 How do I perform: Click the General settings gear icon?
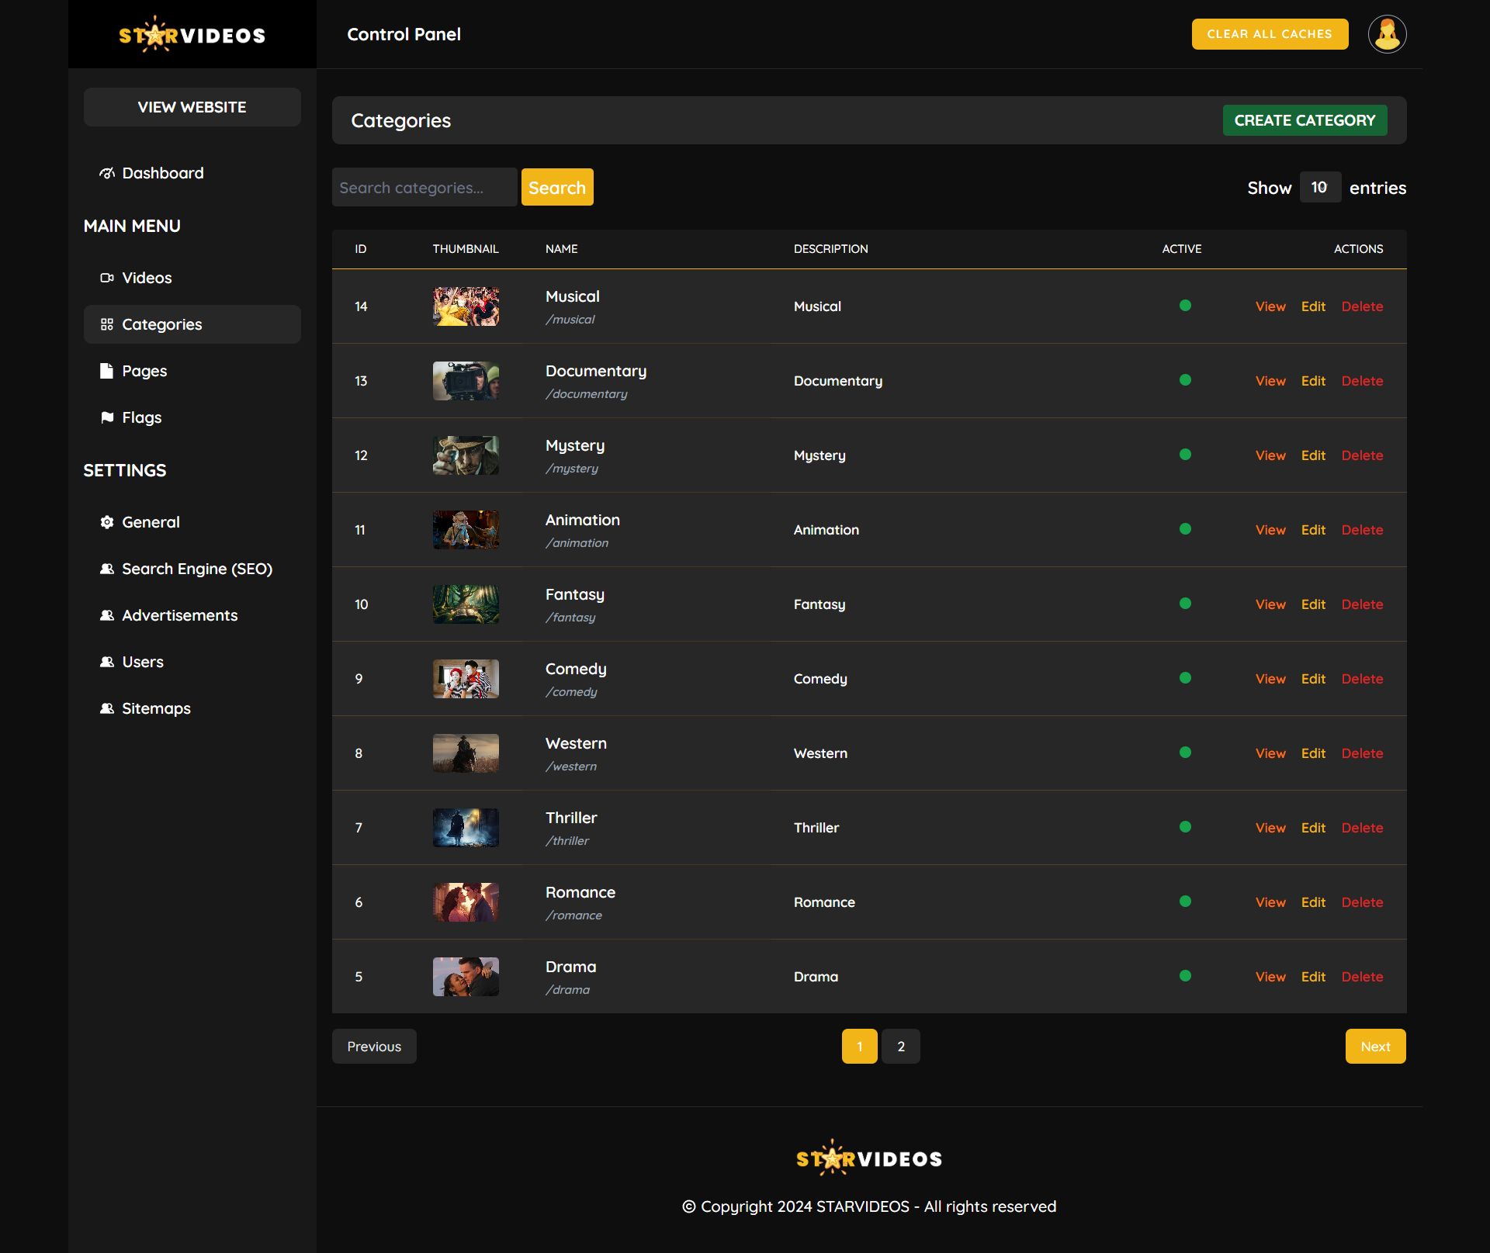tap(107, 522)
